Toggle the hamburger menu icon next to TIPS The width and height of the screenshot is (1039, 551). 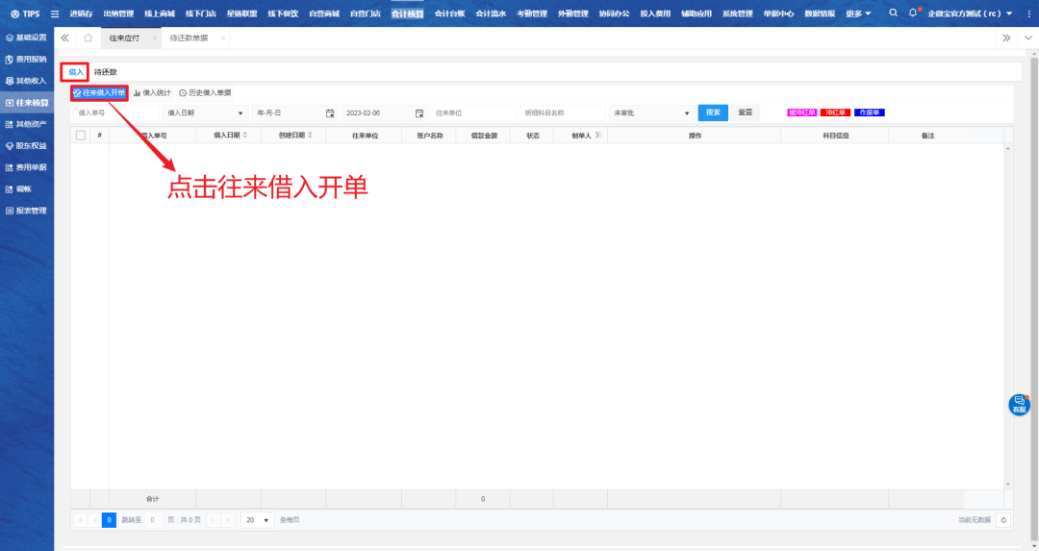(54, 13)
